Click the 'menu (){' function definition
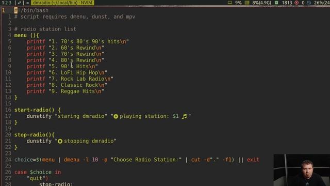330x186 pixels. click(26, 35)
